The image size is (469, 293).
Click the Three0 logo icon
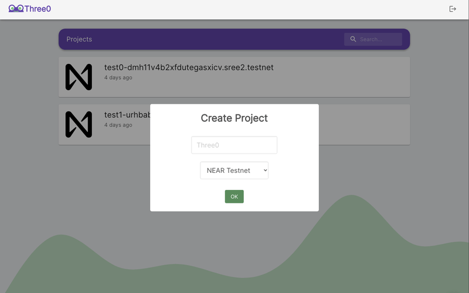pyautogui.click(x=16, y=9)
